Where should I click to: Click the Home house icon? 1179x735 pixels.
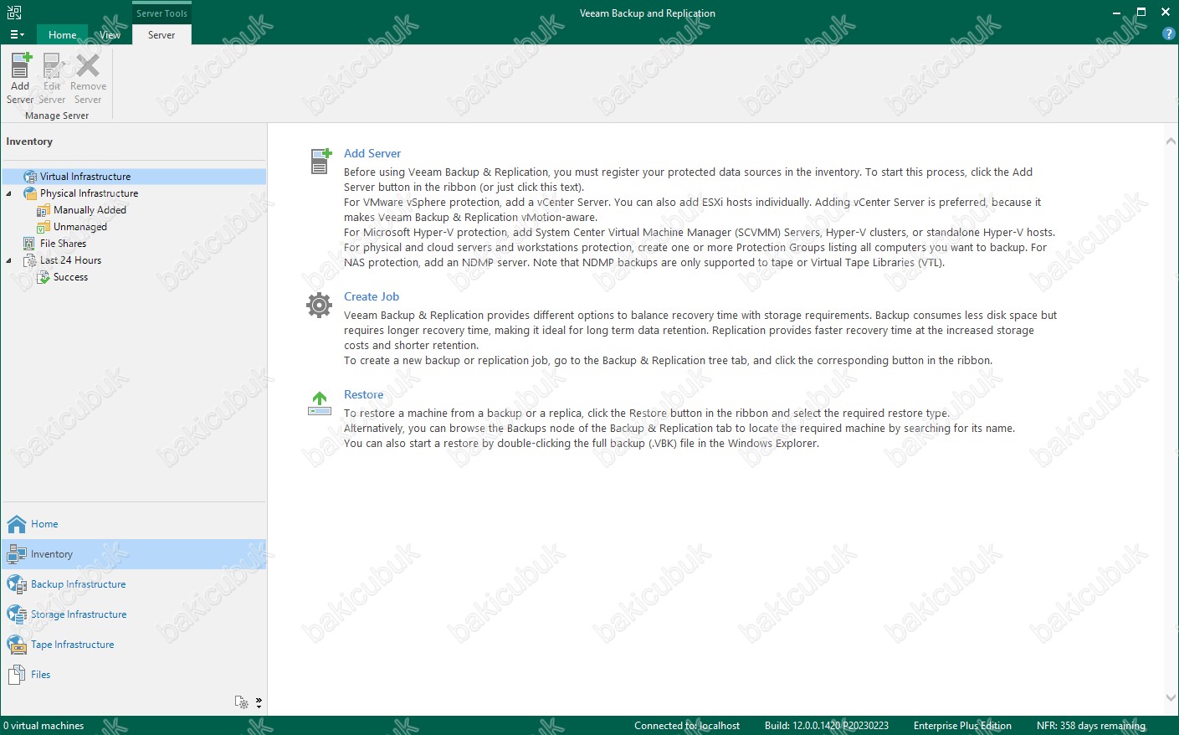point(17,524)
